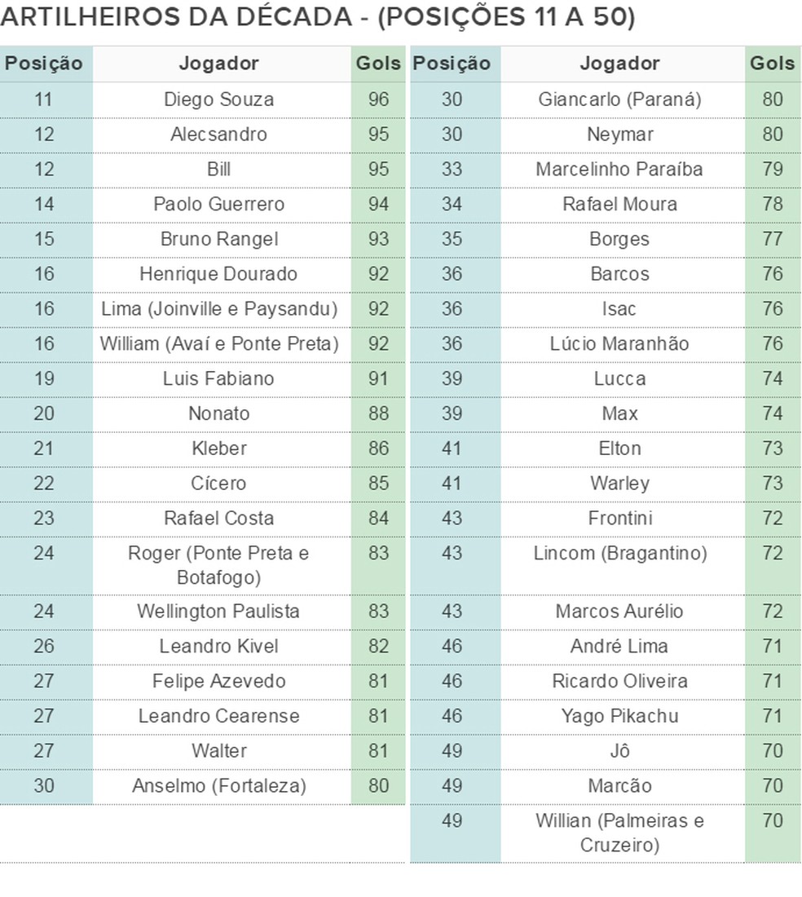Select the position number 11 cell
Image resolution: width=802 pixels, height=897 pixels.
pos(44,99)
